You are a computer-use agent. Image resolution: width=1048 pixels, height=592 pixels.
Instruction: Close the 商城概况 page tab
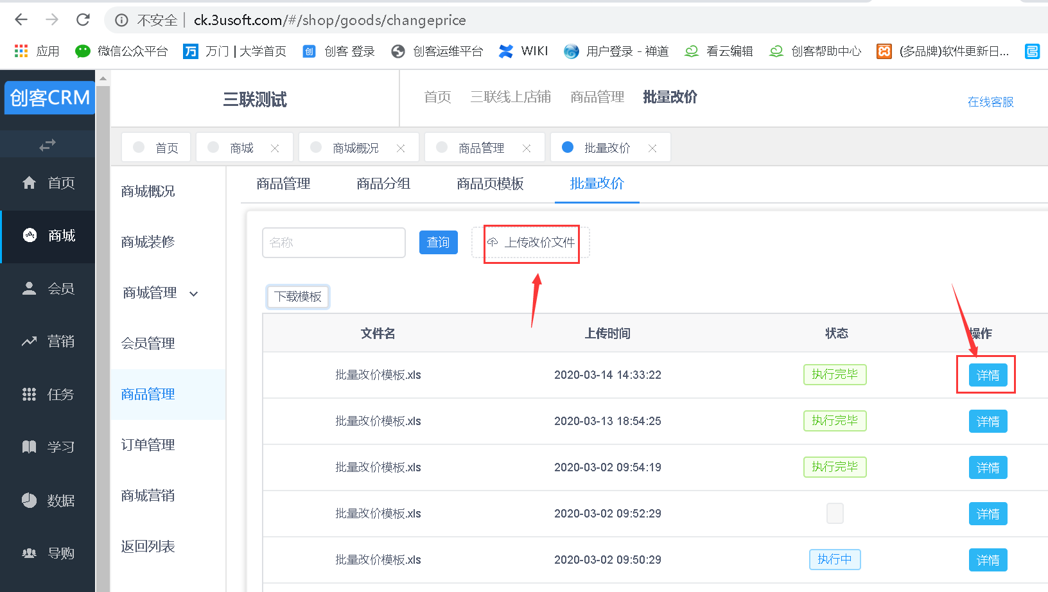[401, 148]
